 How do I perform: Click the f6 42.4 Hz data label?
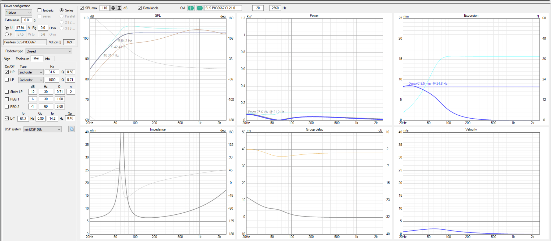point(118,47)
